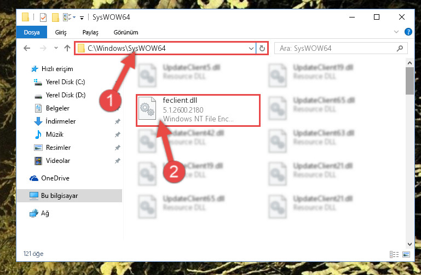Open the Dosya menu
421x275 pixels.
point(32,32)
